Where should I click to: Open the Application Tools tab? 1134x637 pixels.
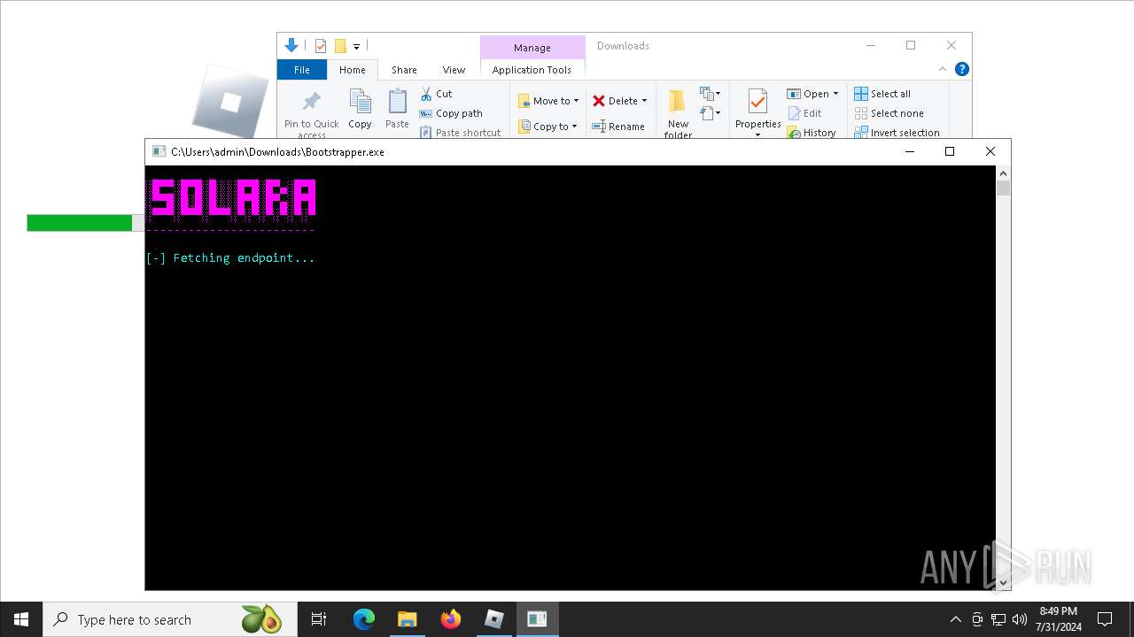[x=532, y=70]
